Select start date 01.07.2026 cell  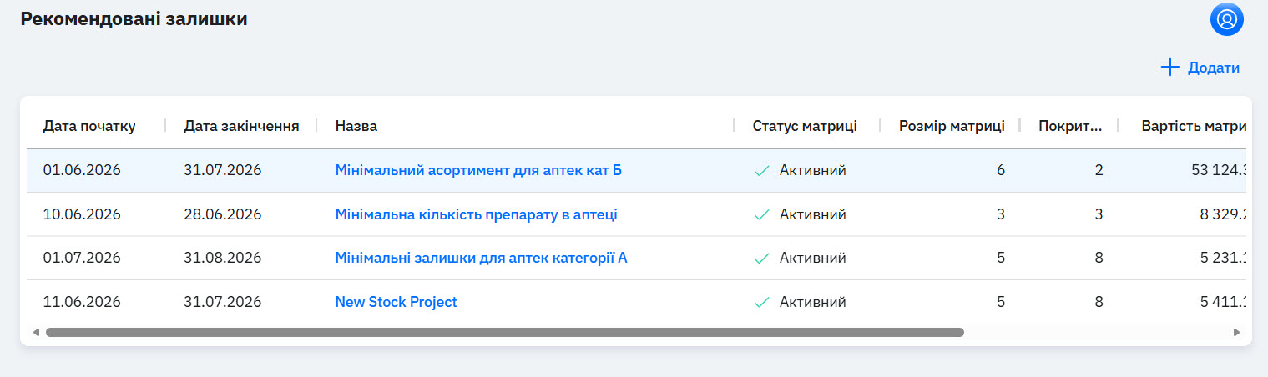82,258
